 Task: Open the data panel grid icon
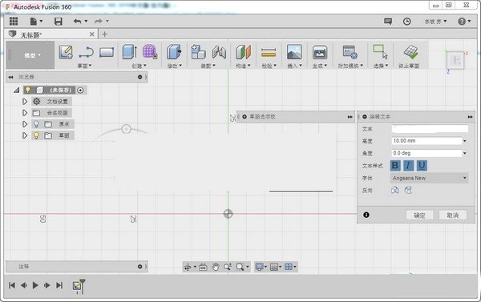click(x=14, y=21)
